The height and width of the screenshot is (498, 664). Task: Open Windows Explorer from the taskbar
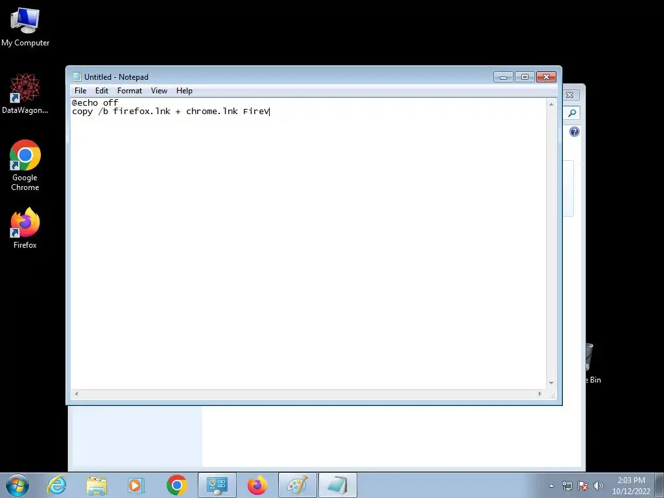pyautogui.click(x=97, y=485)
